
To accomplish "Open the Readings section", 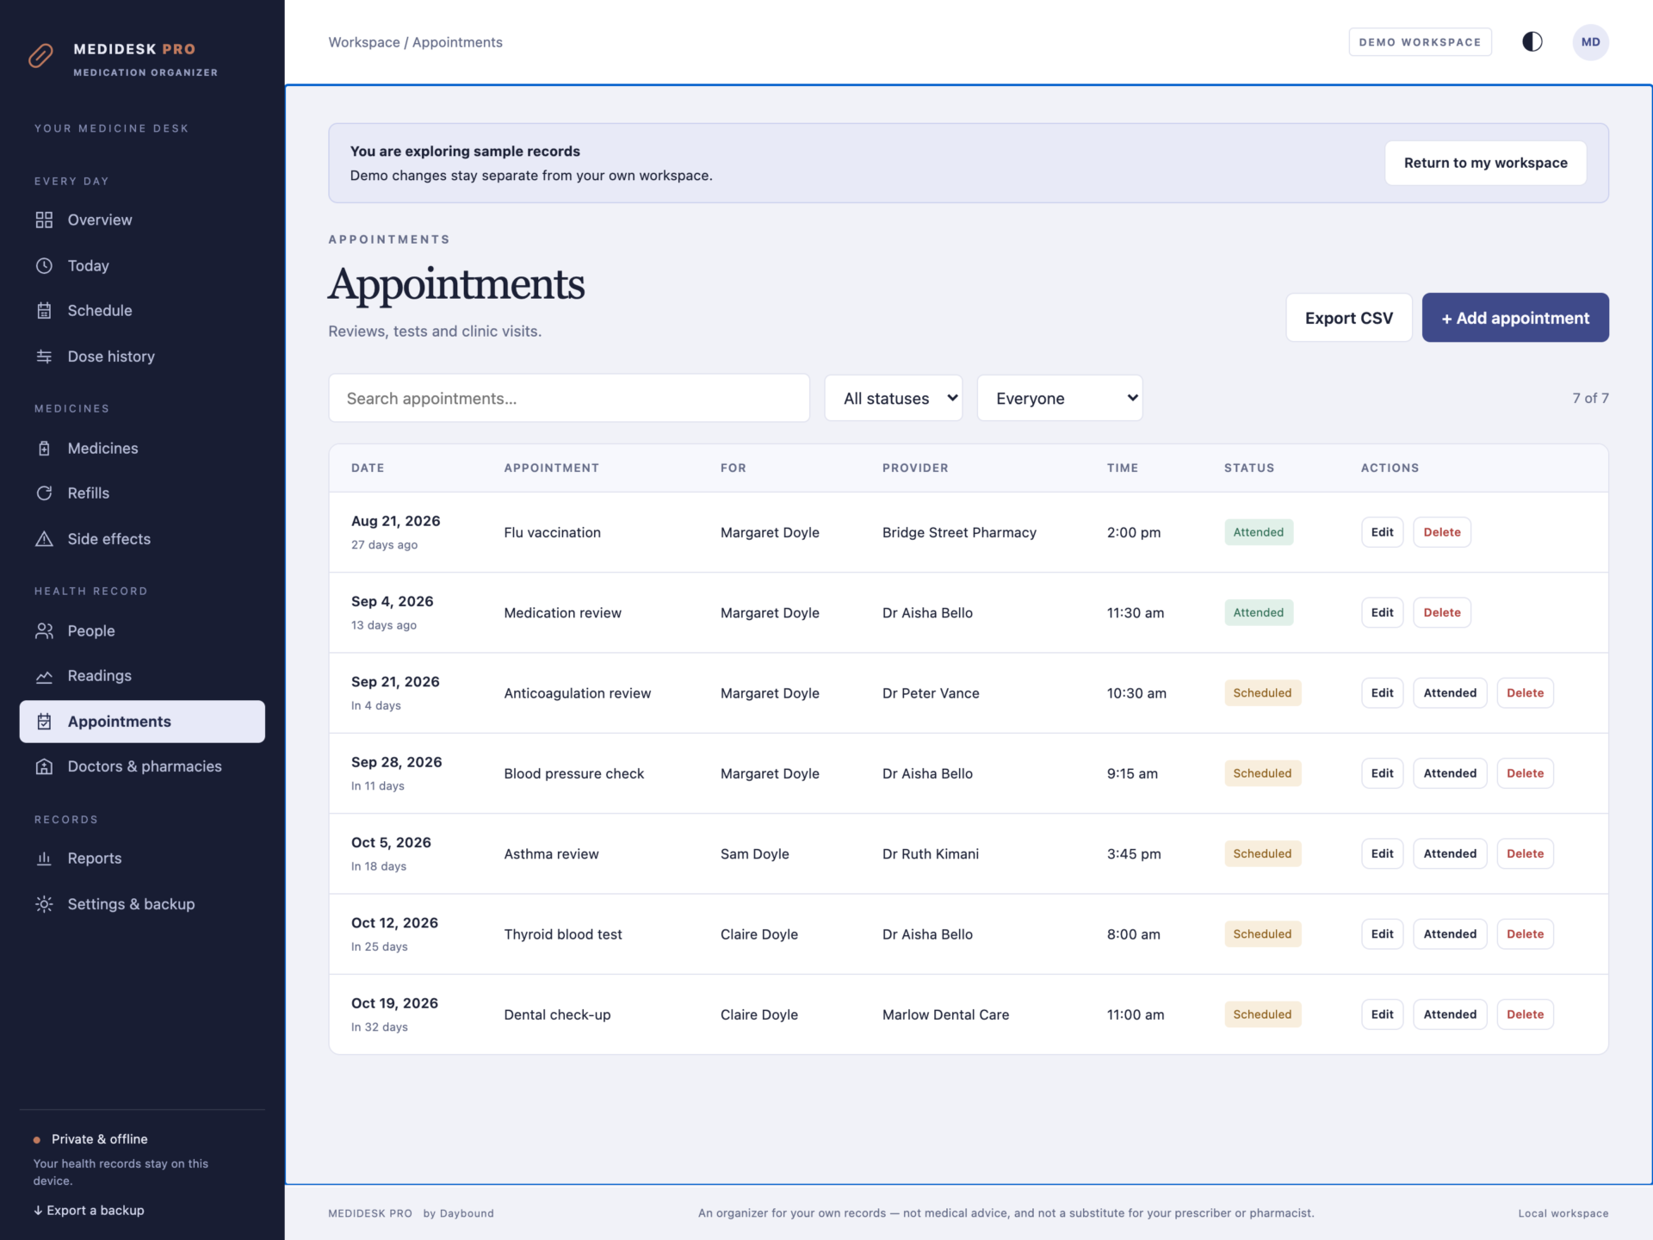I will point(142,676).
